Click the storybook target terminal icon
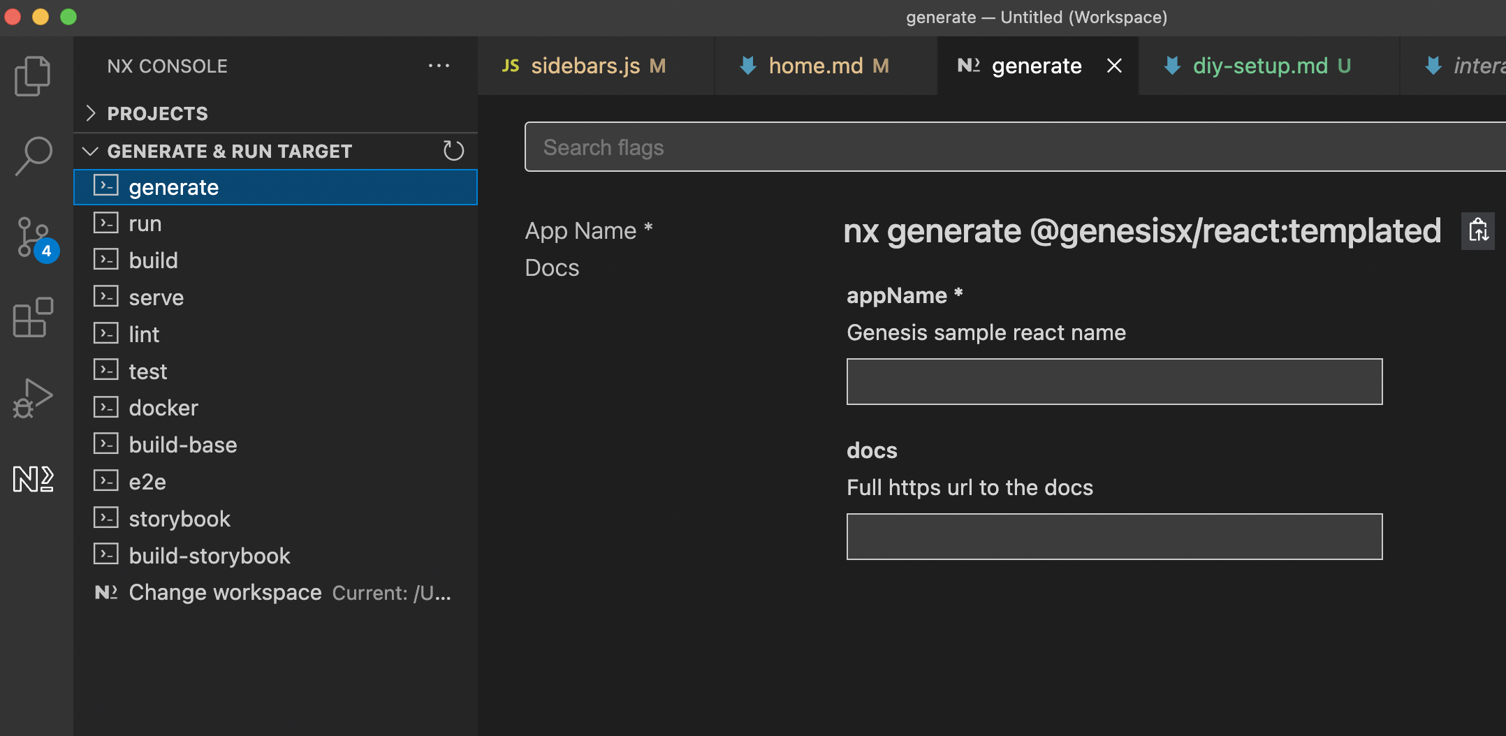The width and height of the screenshot is (1506, 736). tap(106, 518)
